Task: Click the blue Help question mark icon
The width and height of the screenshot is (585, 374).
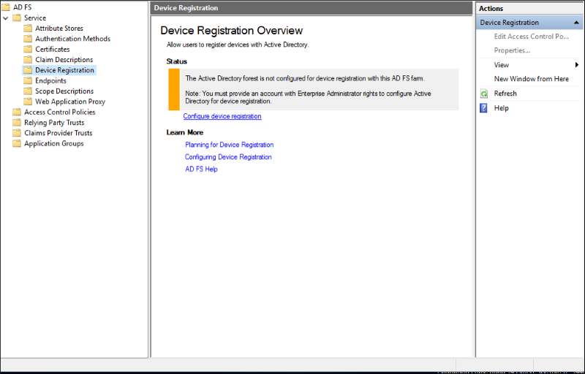Action: point(483,108)
